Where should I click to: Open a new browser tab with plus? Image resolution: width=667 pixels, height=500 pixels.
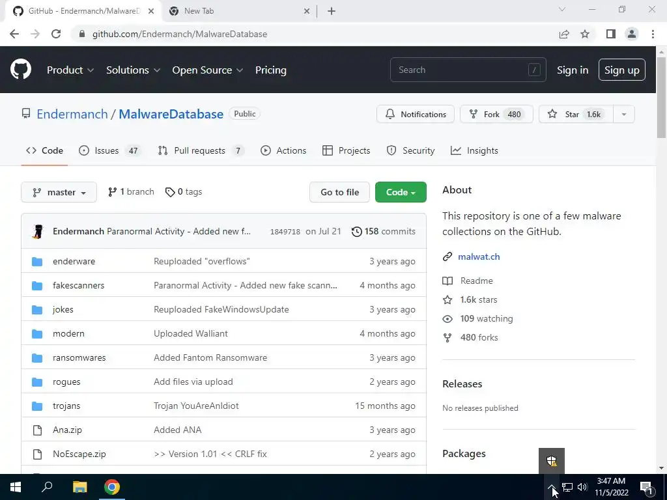[332, 12]
